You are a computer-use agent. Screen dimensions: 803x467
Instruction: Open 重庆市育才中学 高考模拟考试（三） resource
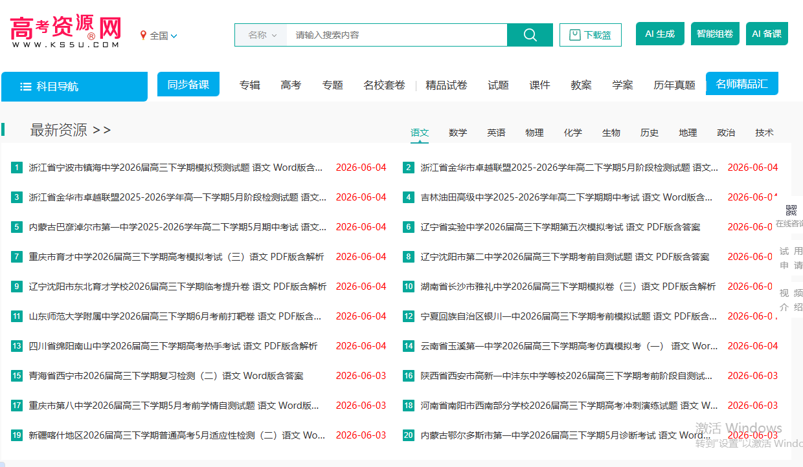tap(177, 257)
